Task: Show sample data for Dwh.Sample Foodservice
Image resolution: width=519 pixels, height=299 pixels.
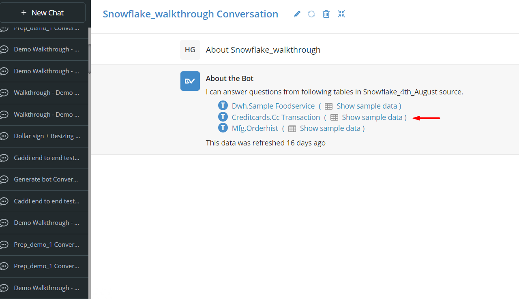Action: [x=367, y=106]
